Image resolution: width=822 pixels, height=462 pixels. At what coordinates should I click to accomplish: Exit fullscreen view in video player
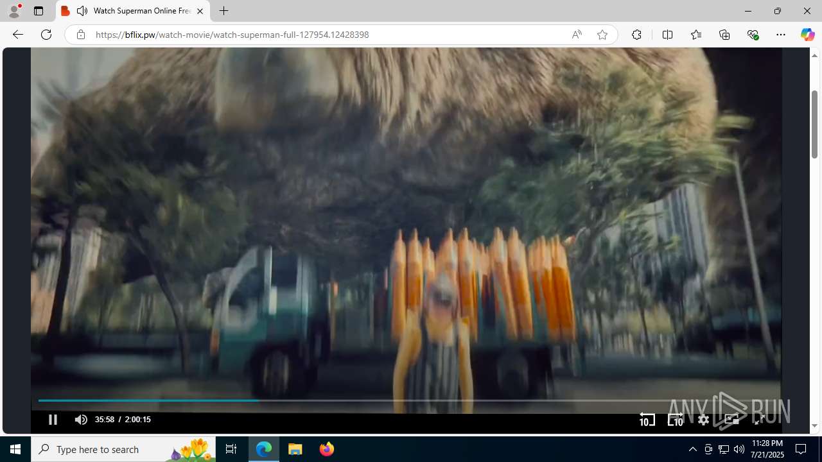click(x=759, y=420)
